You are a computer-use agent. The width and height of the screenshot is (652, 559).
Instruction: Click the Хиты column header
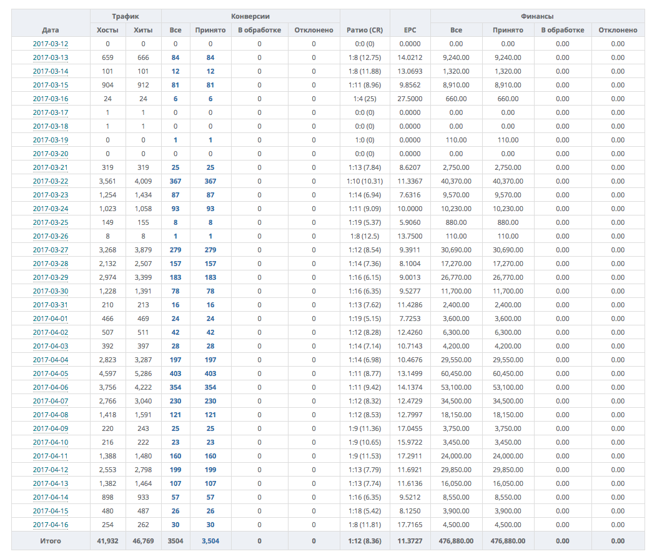point(143,30)
